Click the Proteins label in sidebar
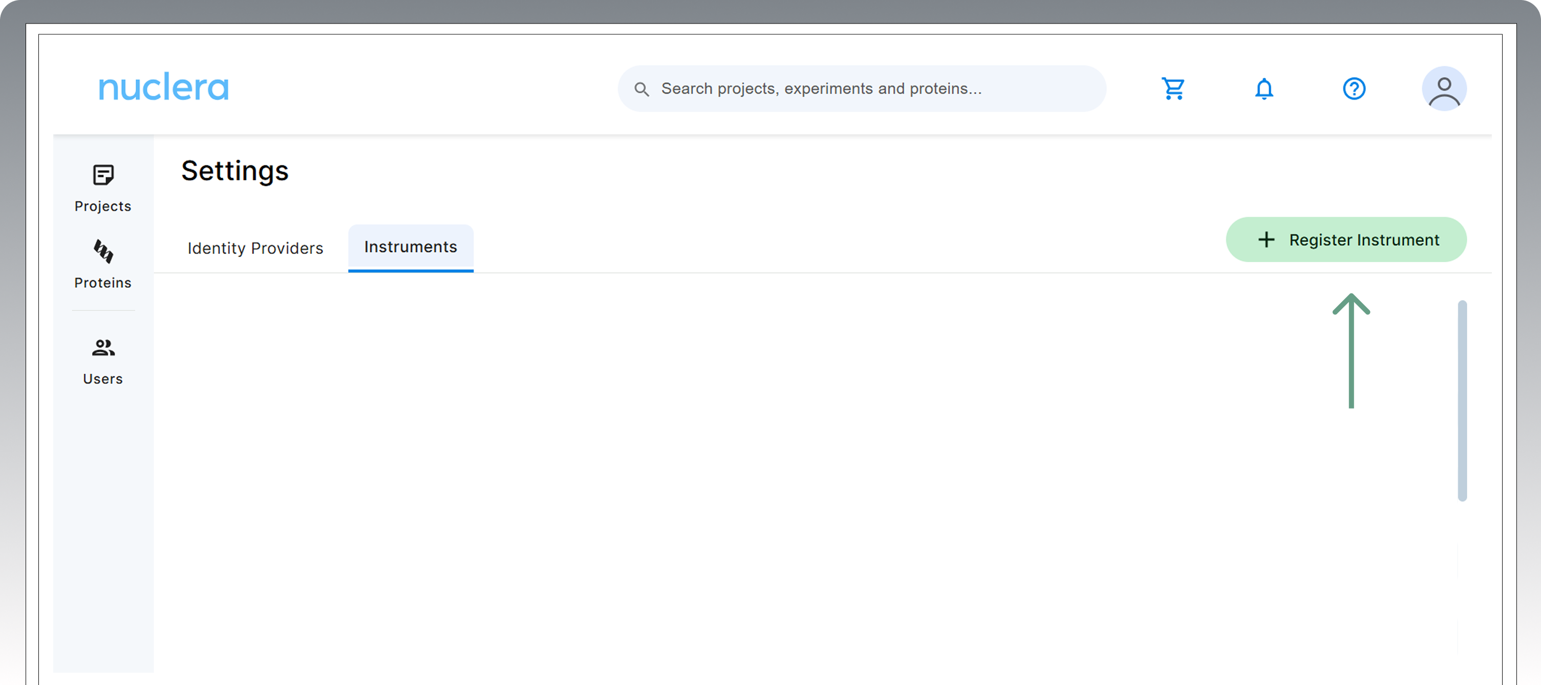Viewport: 1541px width, 685px height. [103, 283]
